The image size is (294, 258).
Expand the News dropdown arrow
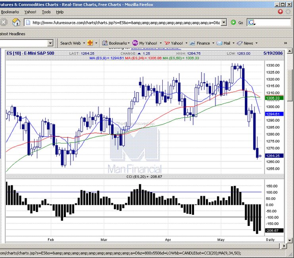coord(256,43)
